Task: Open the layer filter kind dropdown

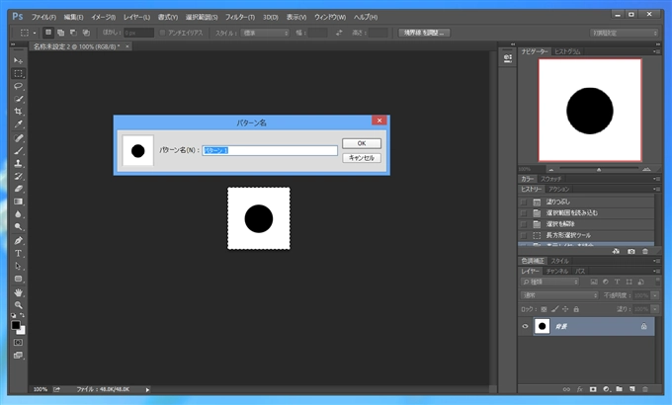Action: coord(550,282)
